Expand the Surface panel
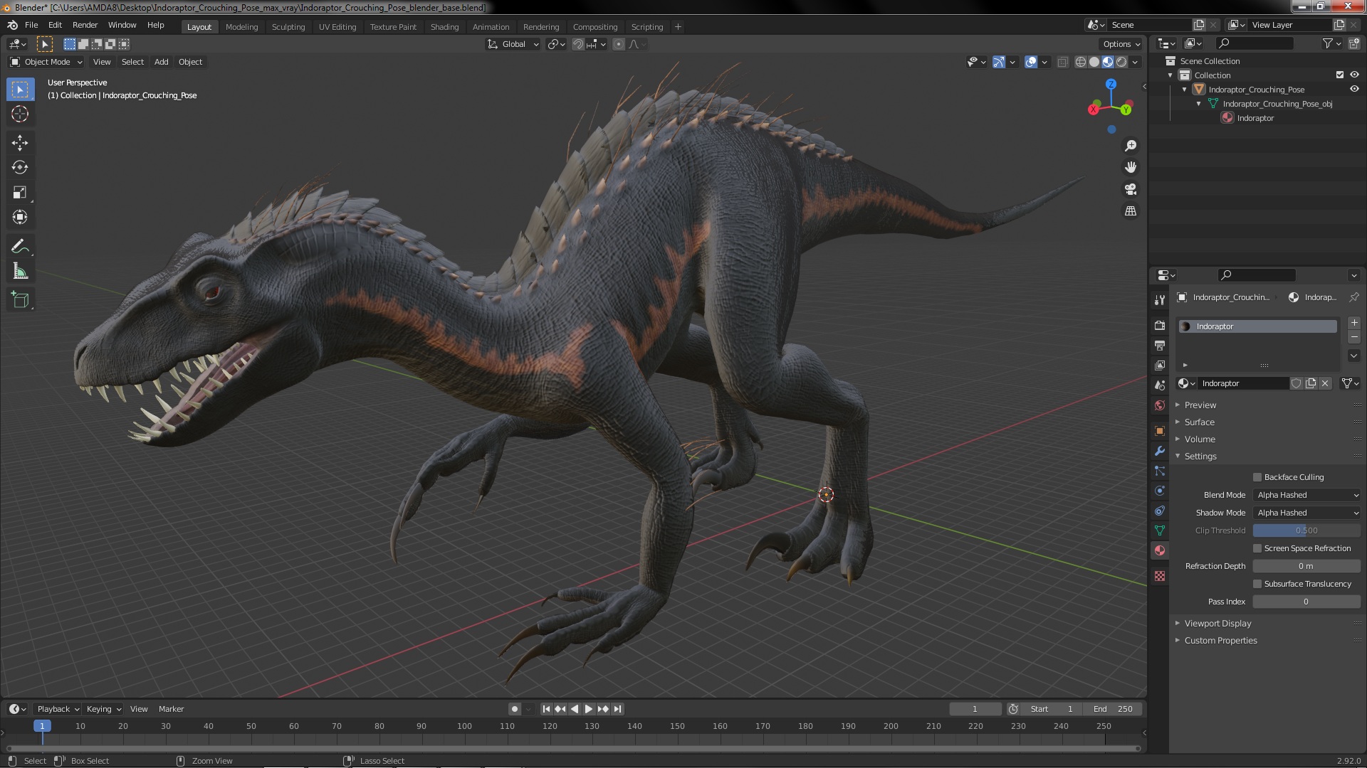The image size is (1367, 768). point(1200,422)
